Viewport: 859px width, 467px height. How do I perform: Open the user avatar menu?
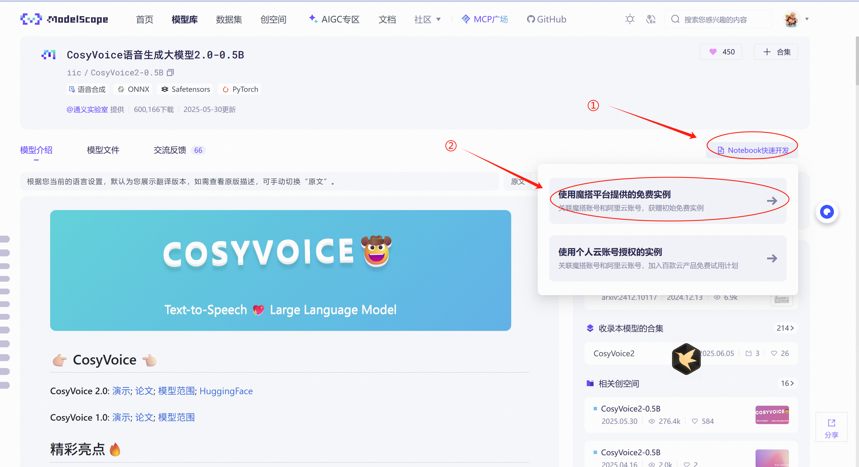(x=791, y=19)
